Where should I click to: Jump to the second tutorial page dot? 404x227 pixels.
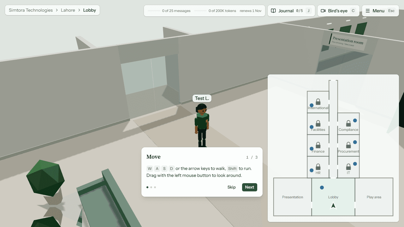151,187
